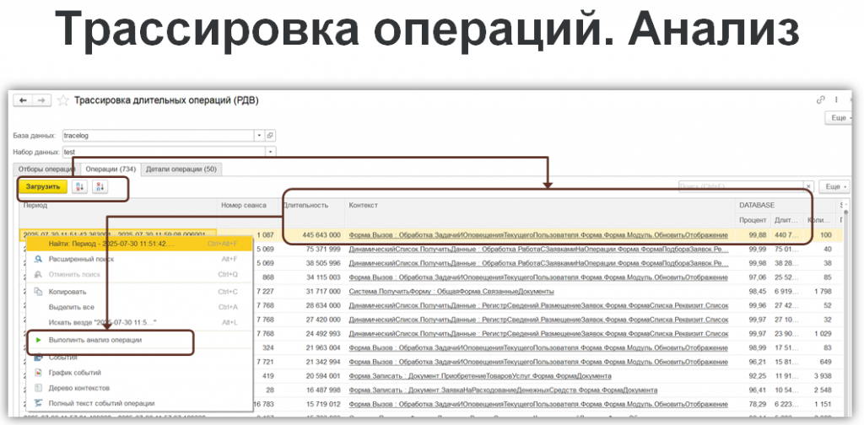The width and height of the screenshot is (864, 425).
Task: Click the DATABASE group column header
Action: click(786, 206)
